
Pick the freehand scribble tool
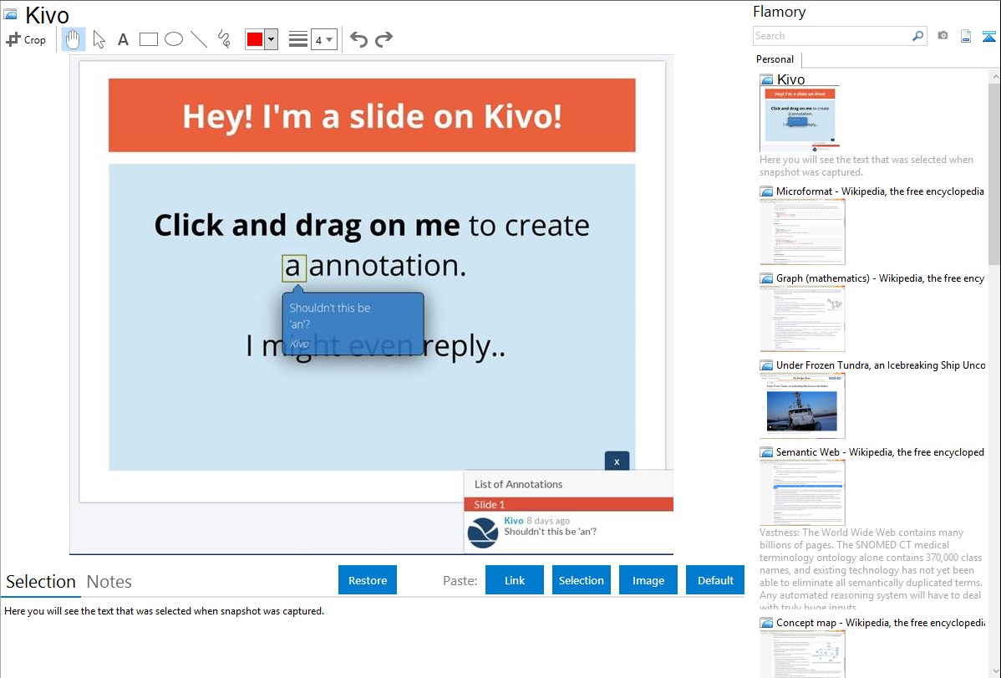point(224,39)
